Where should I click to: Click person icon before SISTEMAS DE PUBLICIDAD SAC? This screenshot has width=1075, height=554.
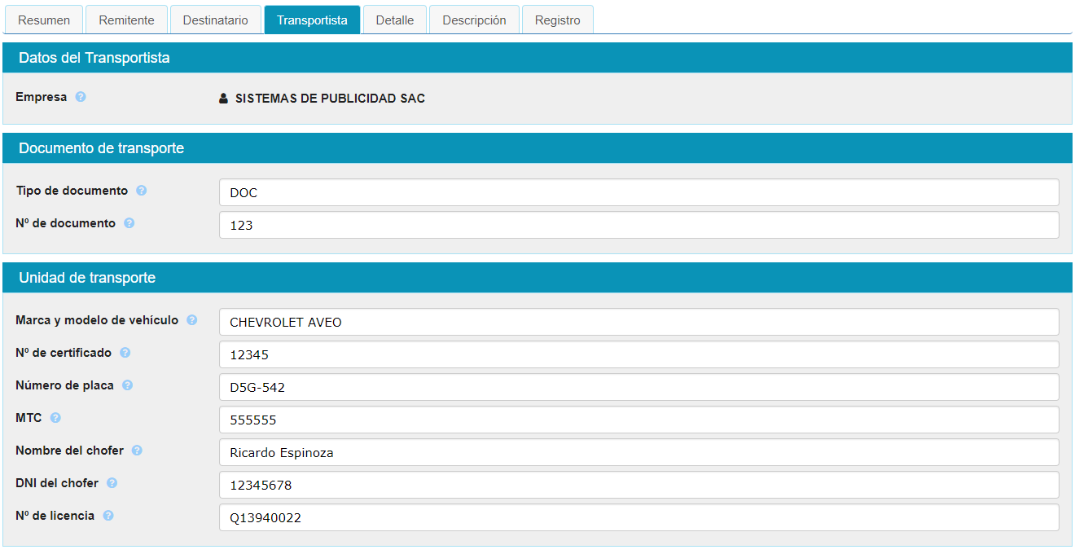[224, 99]
